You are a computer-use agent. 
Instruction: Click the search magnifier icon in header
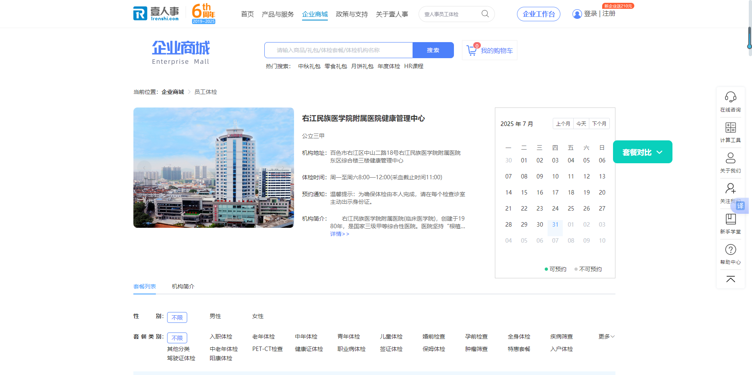click(x=485, y=14)
